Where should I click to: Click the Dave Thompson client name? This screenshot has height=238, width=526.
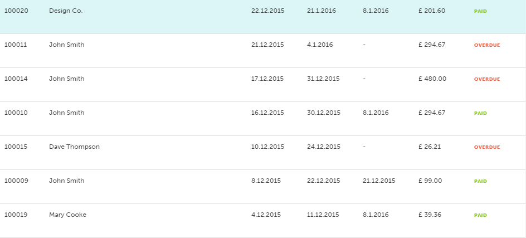click(x=74, y=147)
